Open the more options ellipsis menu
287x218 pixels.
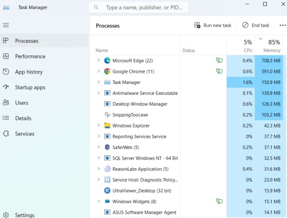pyautogui.click(x=283, y=25)
